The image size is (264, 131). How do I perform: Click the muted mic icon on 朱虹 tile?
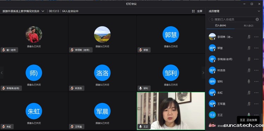(x=4, y=127)
